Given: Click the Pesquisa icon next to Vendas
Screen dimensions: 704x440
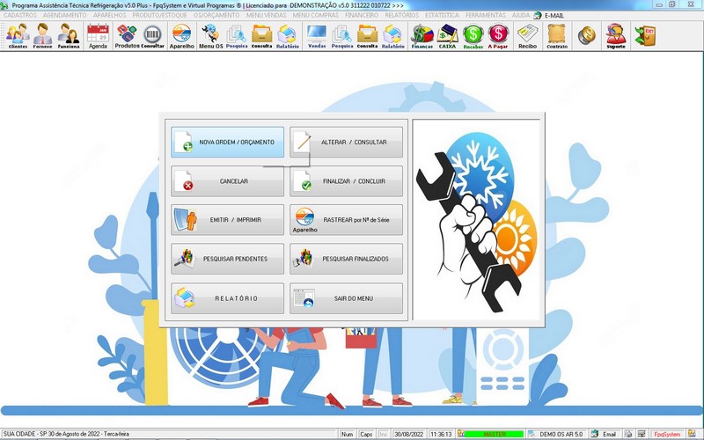Looking at the screenshot, I should tap(342, 36).
